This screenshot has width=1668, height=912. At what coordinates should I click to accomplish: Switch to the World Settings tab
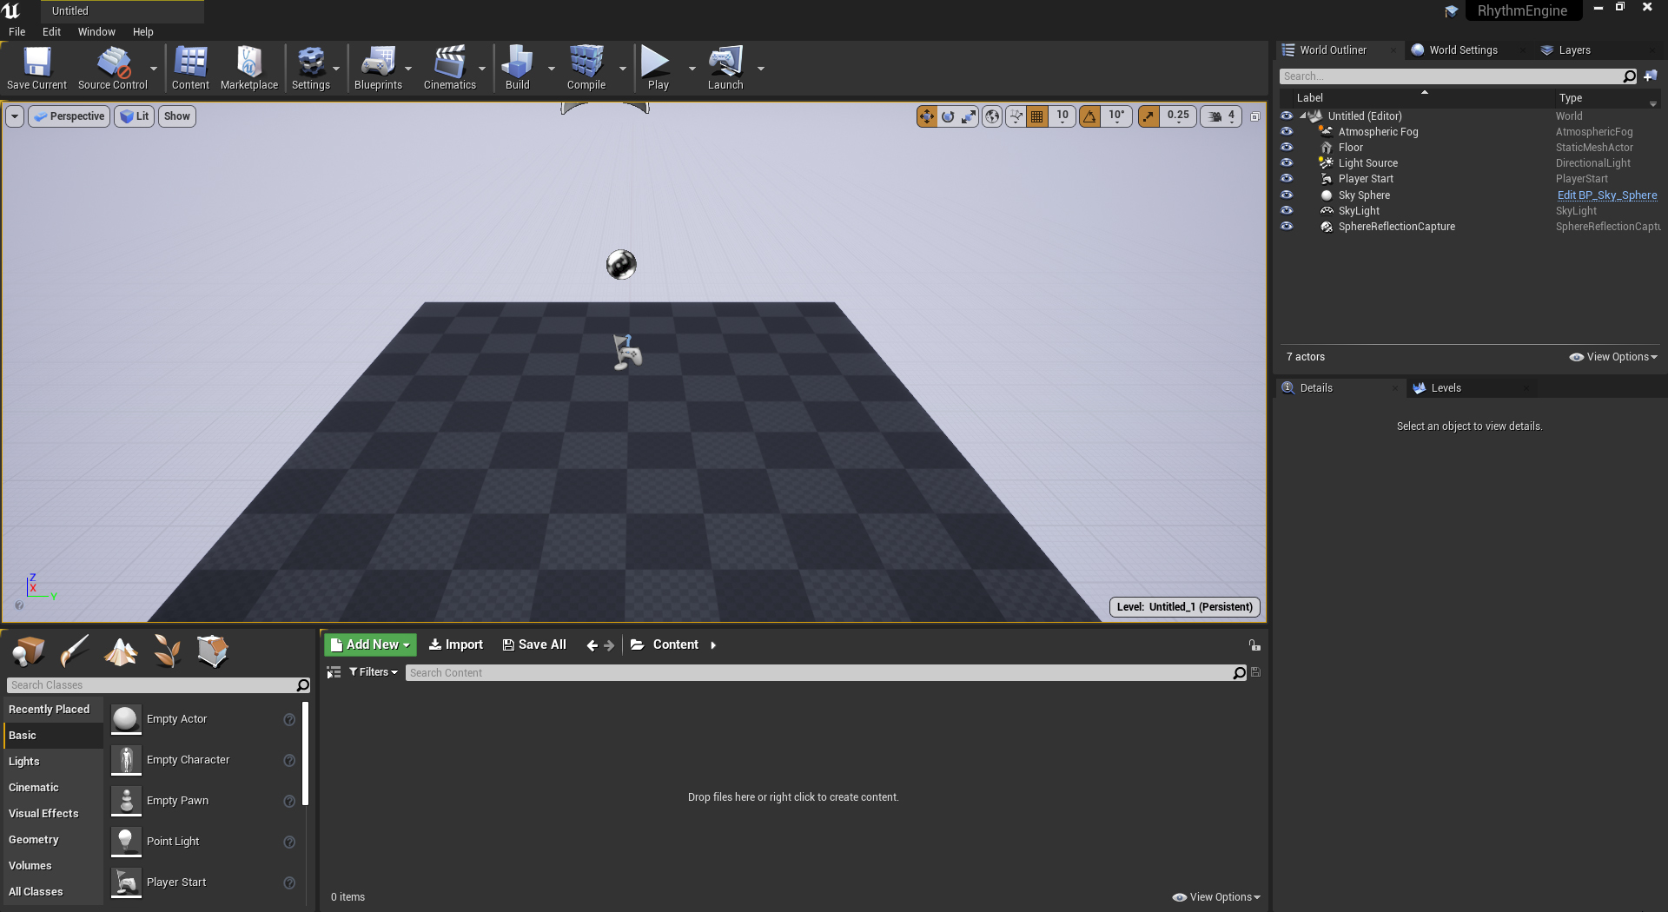tap(1462, 50)
